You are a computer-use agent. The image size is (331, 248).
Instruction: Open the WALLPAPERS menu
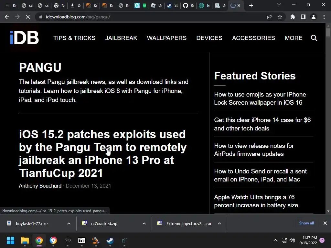(167, 38)
